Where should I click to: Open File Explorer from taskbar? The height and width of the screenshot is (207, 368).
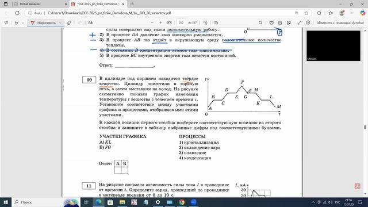pyautogui.click(x=122, y=202)
